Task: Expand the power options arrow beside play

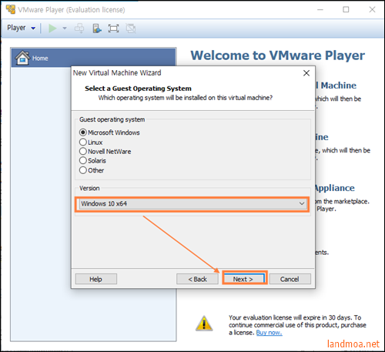Action: pos(65,28)
